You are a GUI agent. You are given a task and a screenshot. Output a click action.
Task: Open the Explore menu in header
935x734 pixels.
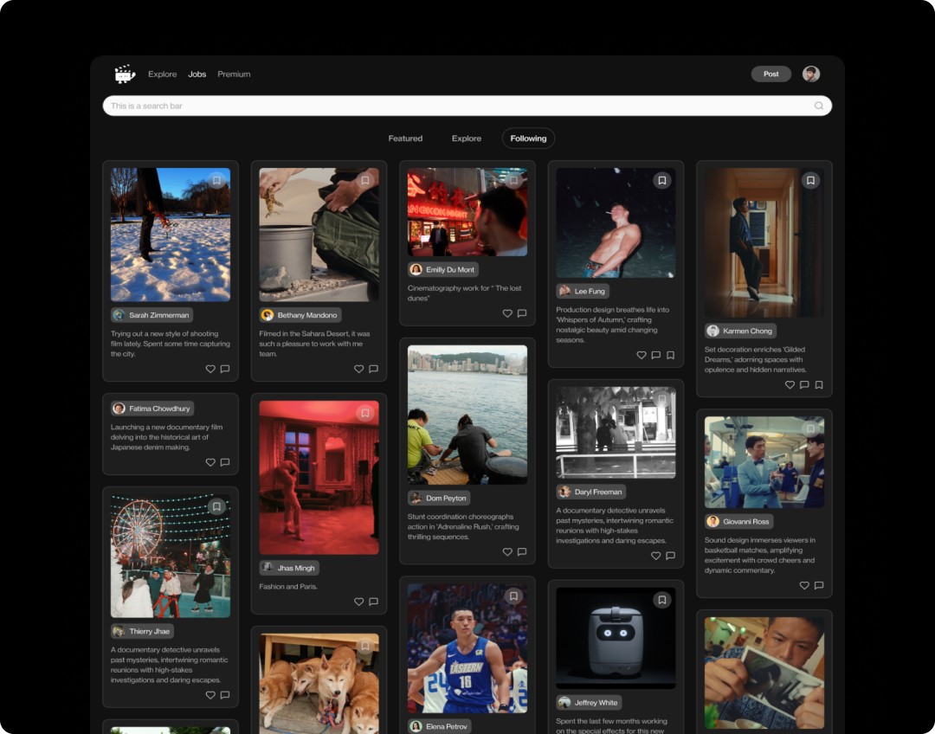pyautogui.click(x=162, y=74)
